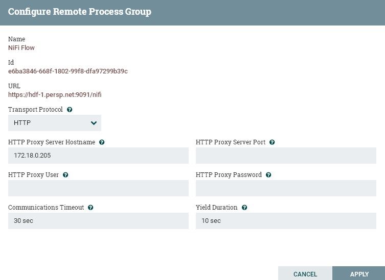Click help icon next to HTTP Proxy User
This screenshot has width=385, height=280.
[x=65, y=174]
